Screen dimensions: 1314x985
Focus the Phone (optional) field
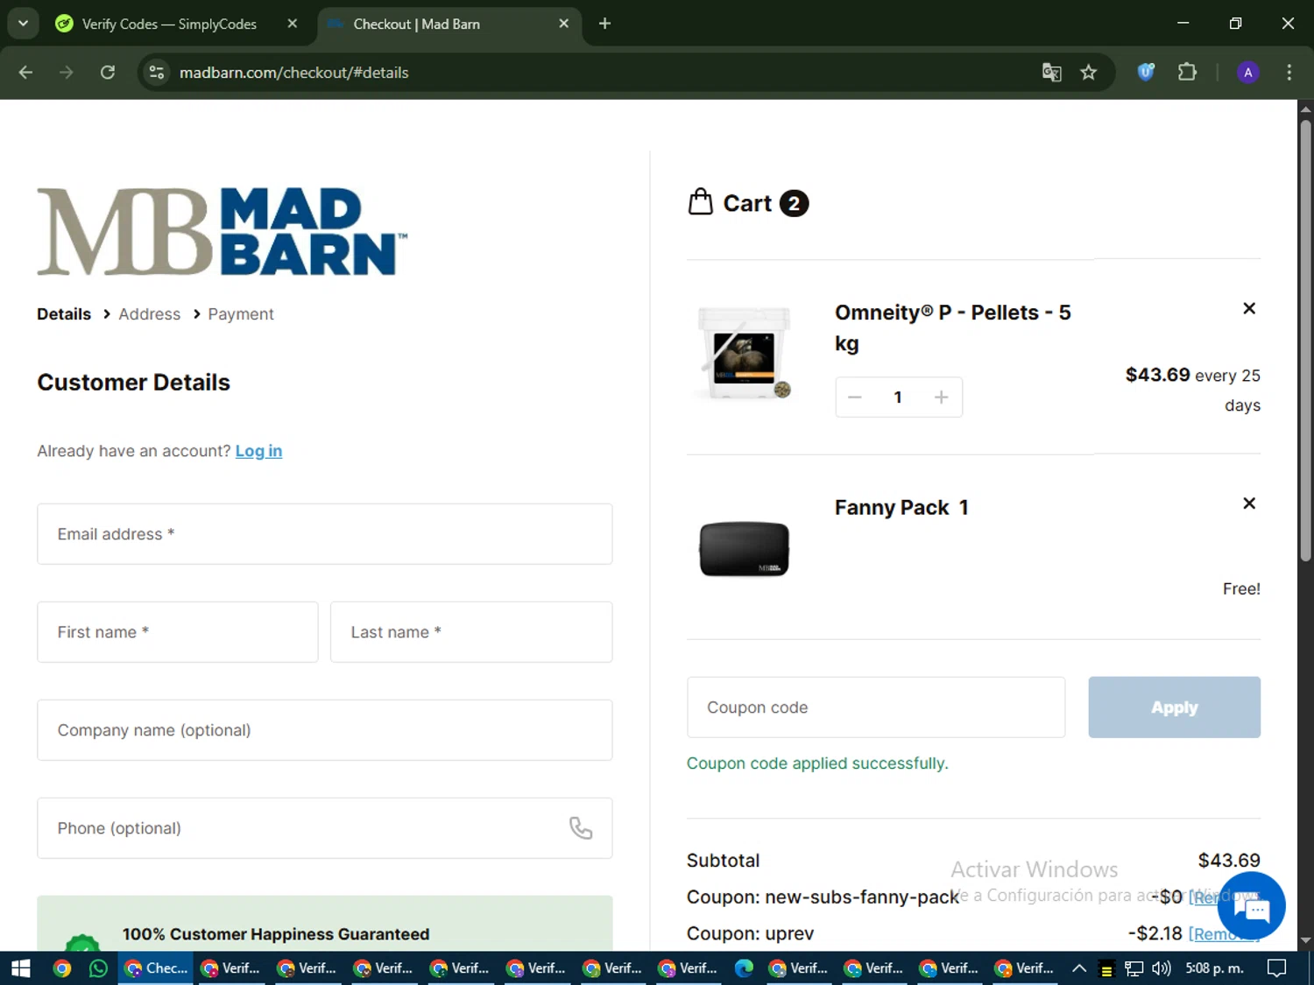click(325, 828)
